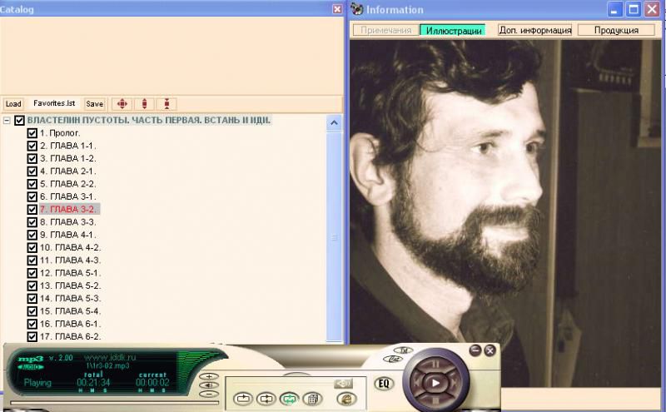The image size is (666, 412).
Task: Click the player's plus volume button
Action: click(x=210, y=376)
